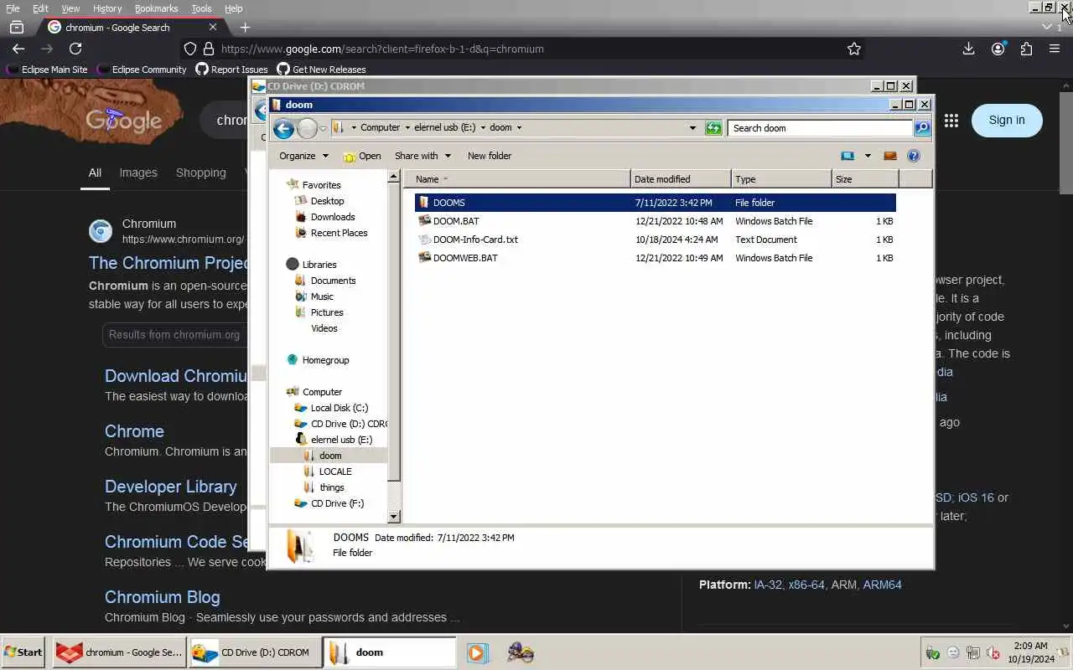1073x670 pixels.
Task: Switch to Google Images results tab
Action: [138, 173]
